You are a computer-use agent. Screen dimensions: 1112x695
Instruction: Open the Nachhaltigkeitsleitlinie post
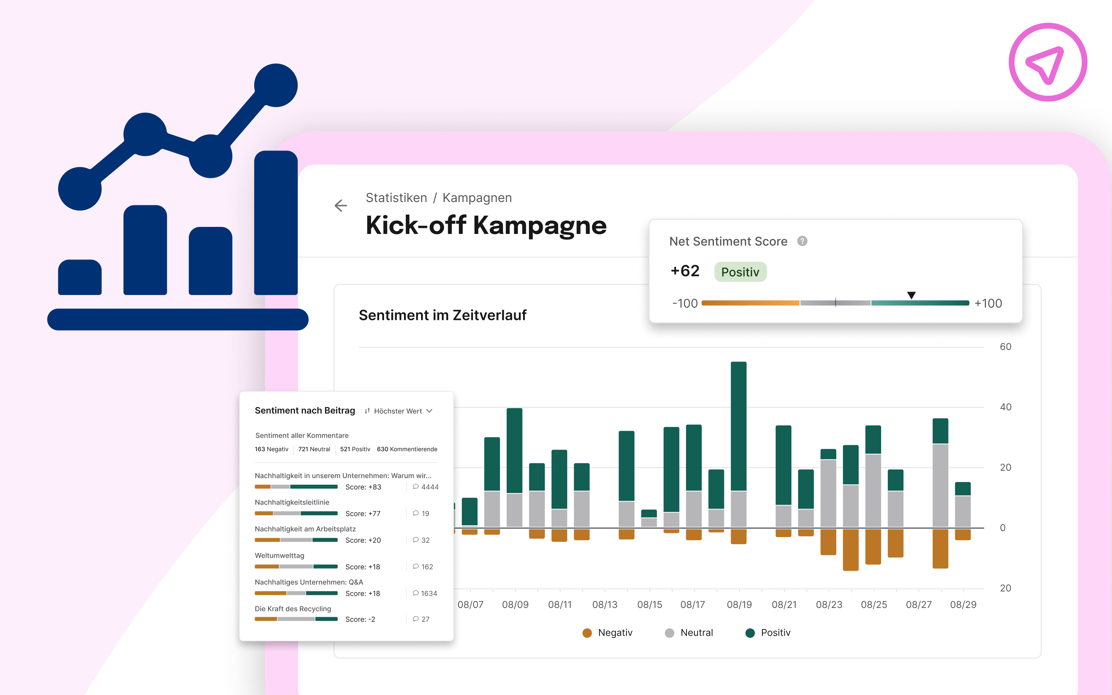[x=292, y=502]
